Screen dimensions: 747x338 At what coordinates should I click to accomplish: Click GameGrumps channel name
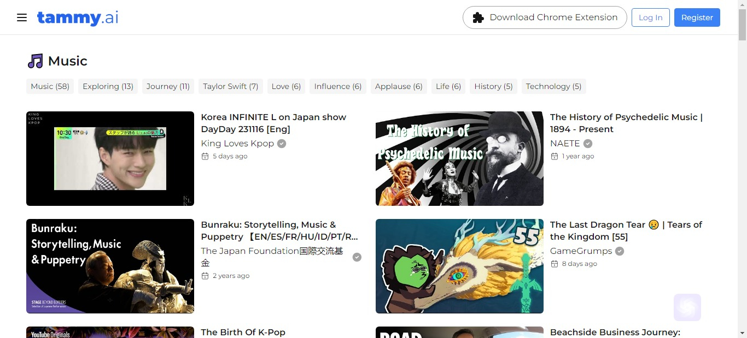point(581,251)
